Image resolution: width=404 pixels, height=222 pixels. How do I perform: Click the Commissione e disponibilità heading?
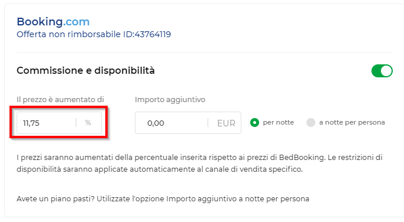pos(86,70)
